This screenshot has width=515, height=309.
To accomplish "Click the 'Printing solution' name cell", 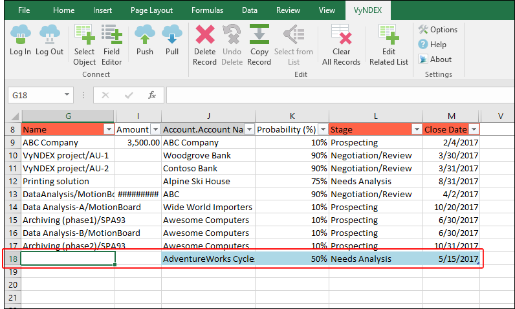I will pyautogui.click(x=68, y=182).
